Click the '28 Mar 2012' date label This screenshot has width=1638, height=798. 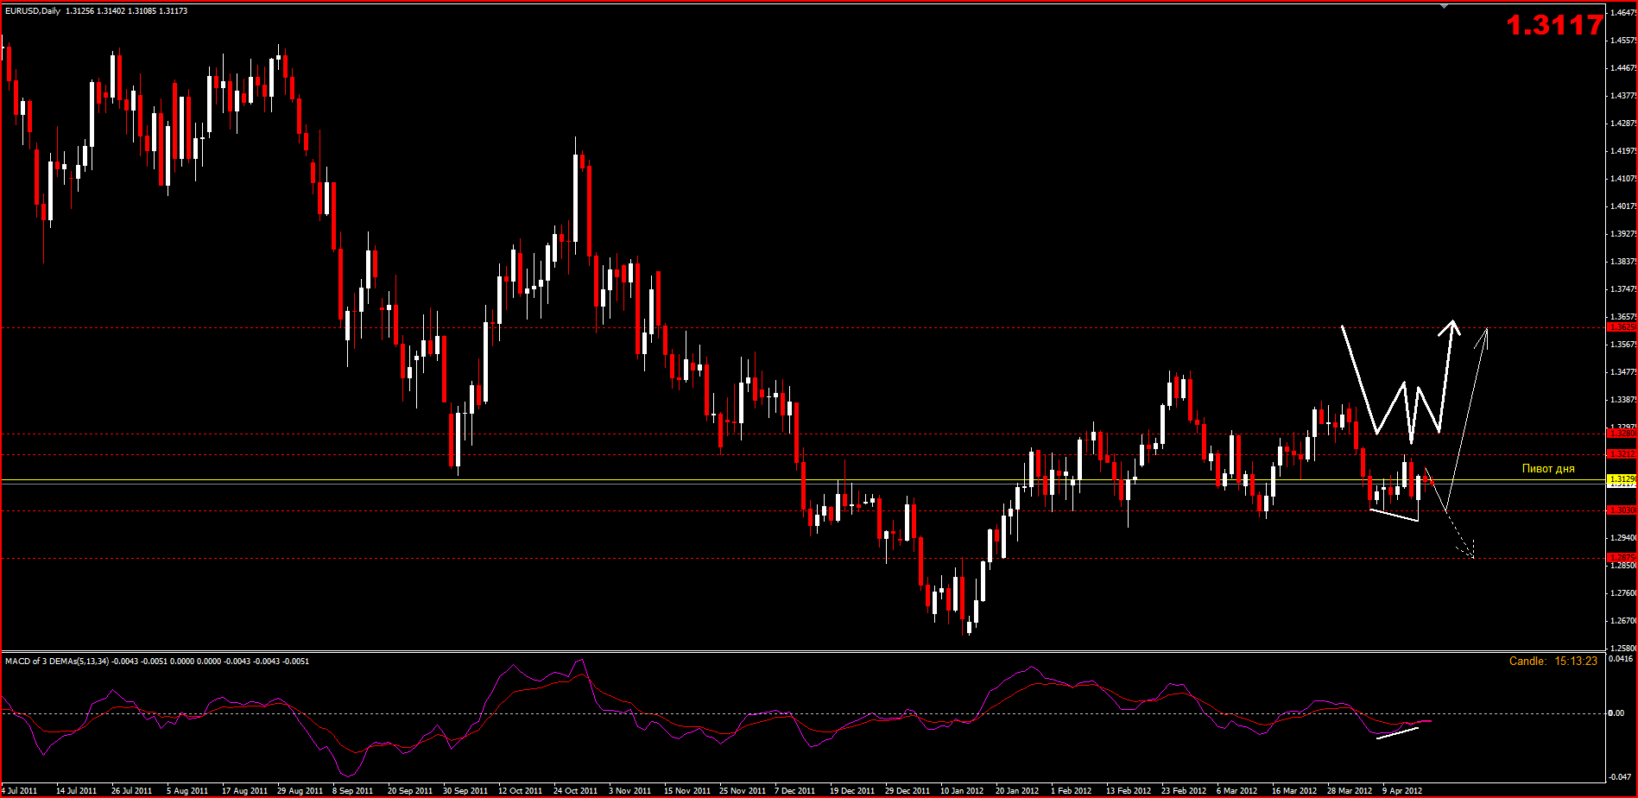(x=1350, y=791)
